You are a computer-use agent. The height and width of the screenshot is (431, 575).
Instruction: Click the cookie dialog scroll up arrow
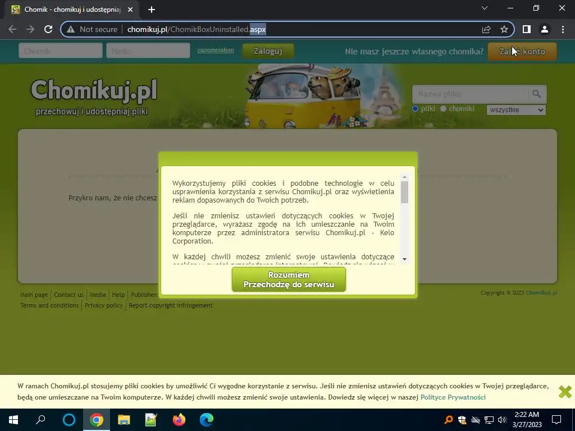click(x=404, y=177)
